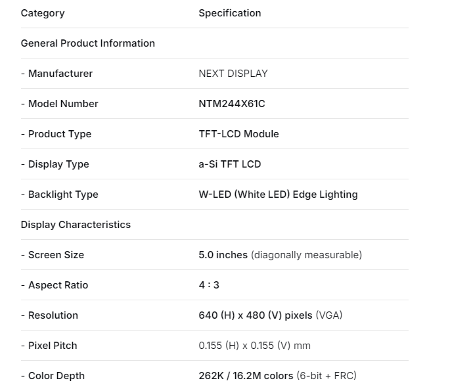Click the a-Si TFT LCD display type value

click(x=230, y=164)
